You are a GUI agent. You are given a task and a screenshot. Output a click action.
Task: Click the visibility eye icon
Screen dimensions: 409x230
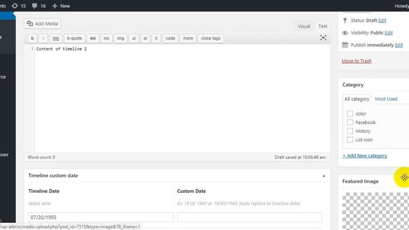coord(345,33)
